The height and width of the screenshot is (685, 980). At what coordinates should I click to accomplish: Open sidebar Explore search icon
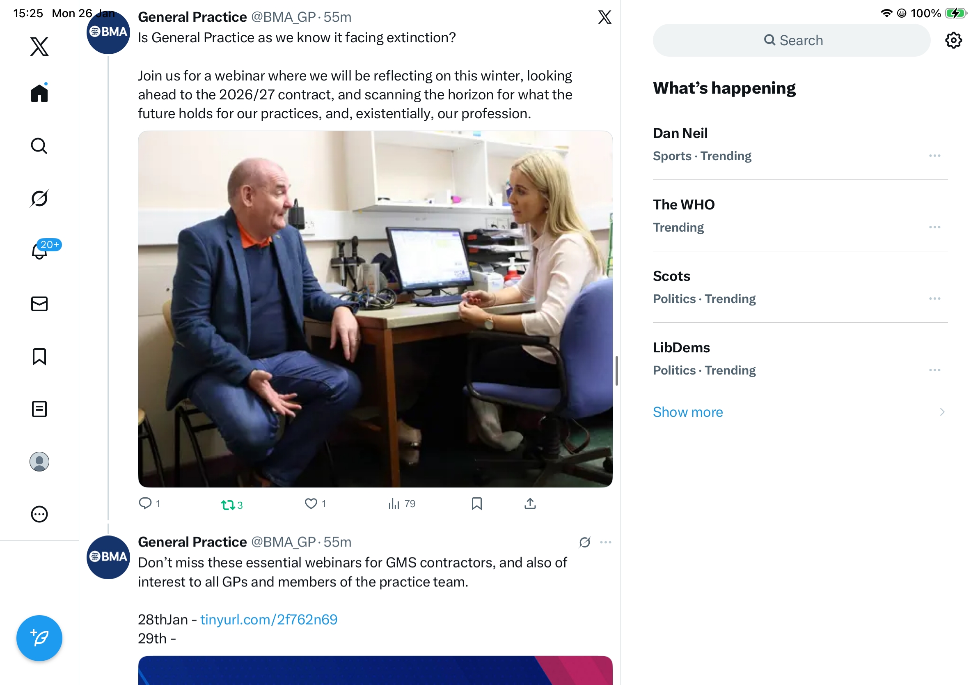(x=39, y=146)
